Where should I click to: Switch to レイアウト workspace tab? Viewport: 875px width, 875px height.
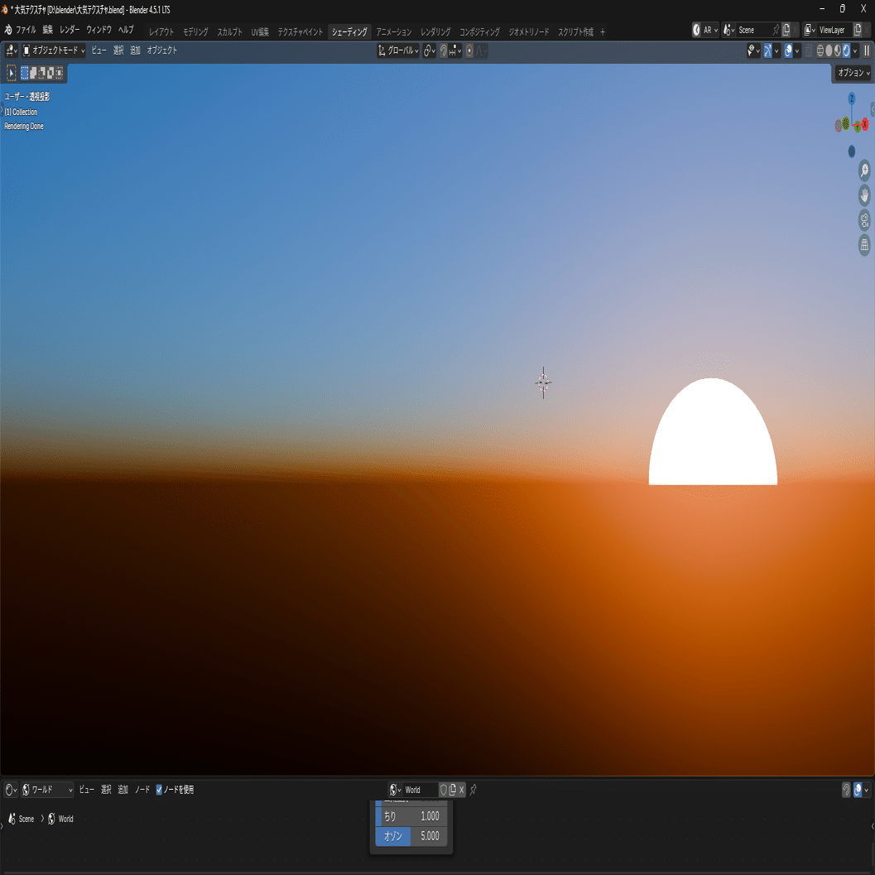point(161,31)
